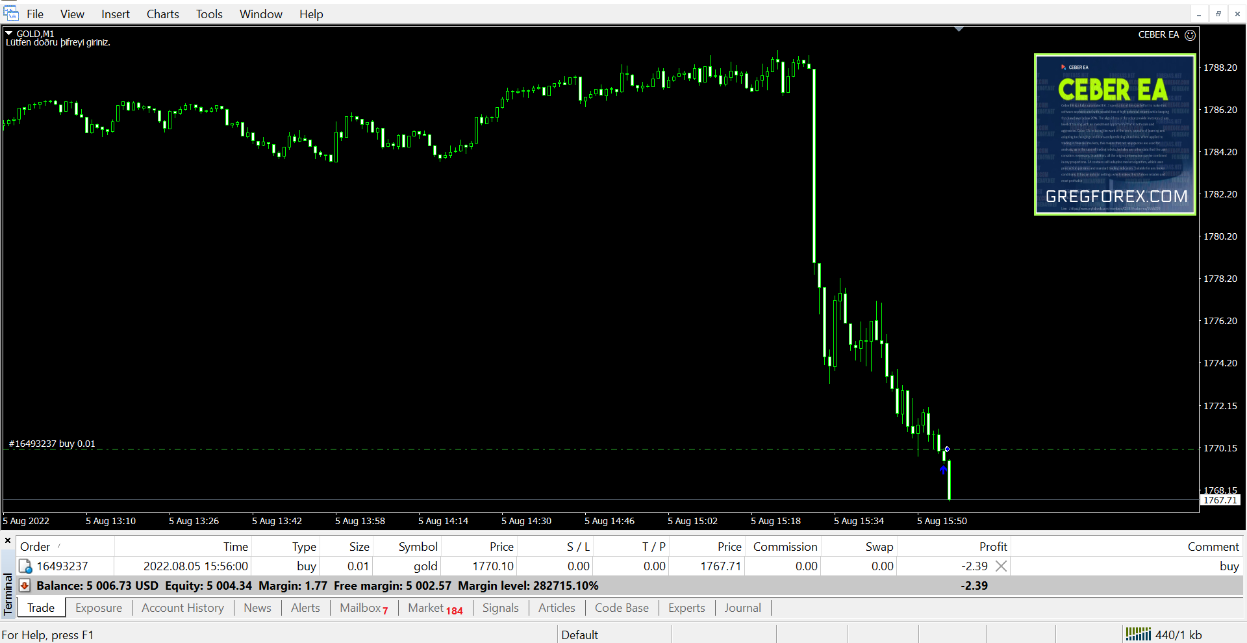This screenshot has height=643, width=1247.
Task: Click the MetaTrader application icon in the menu bar
Action: pyautogui.click(x=11, y=14)
